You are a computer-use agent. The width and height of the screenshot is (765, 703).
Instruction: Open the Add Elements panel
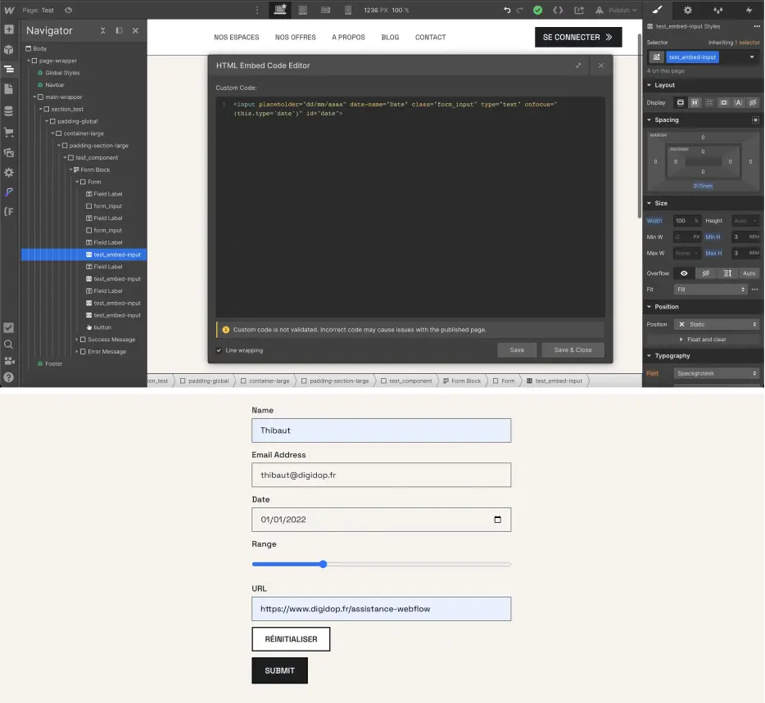tap(11, 29)
